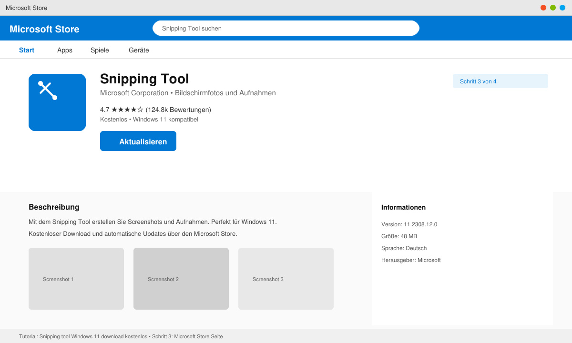Screen dimensions: 572x343
Task: Focus the Snipping Tool suchen search field
Action: pyautogui.click(x=286, y=28)
